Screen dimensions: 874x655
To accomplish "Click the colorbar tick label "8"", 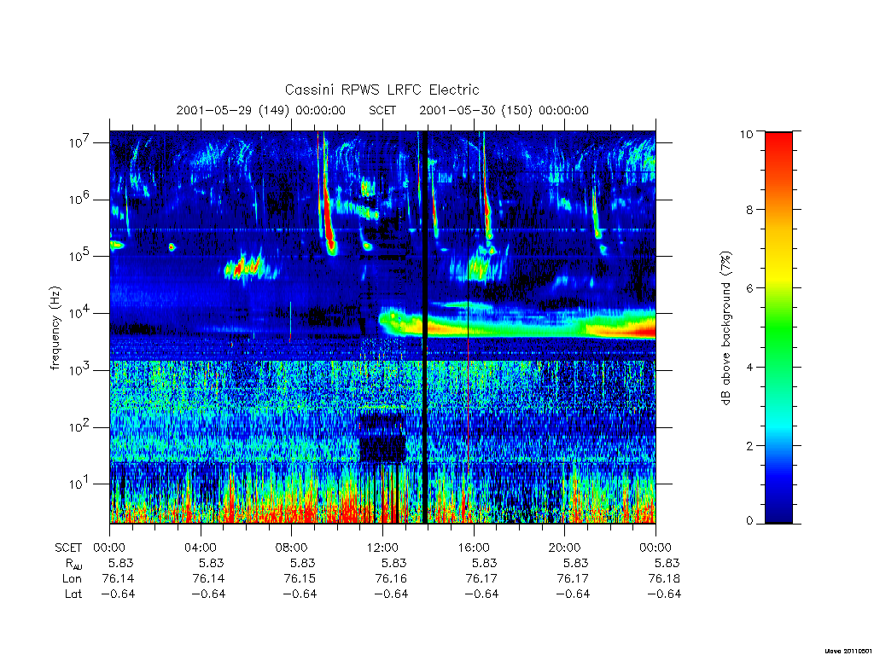I will tap(748, 210).
